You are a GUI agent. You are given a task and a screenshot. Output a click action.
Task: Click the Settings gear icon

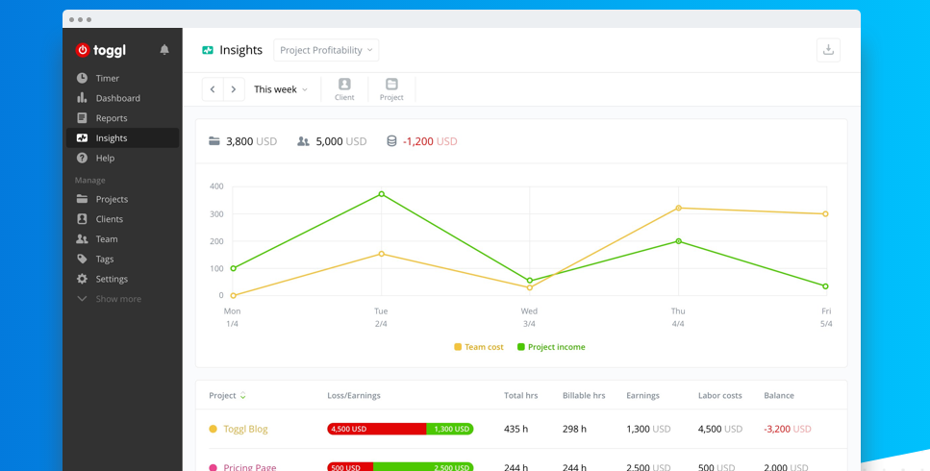tap(82, 279)
